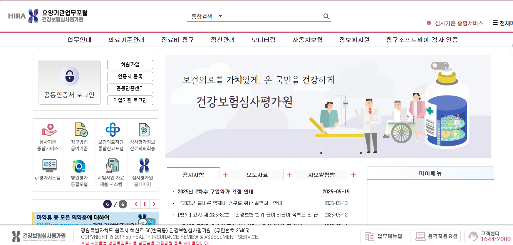
Task: Click the plus icon beside 보도자료
Action: point(289,175)
